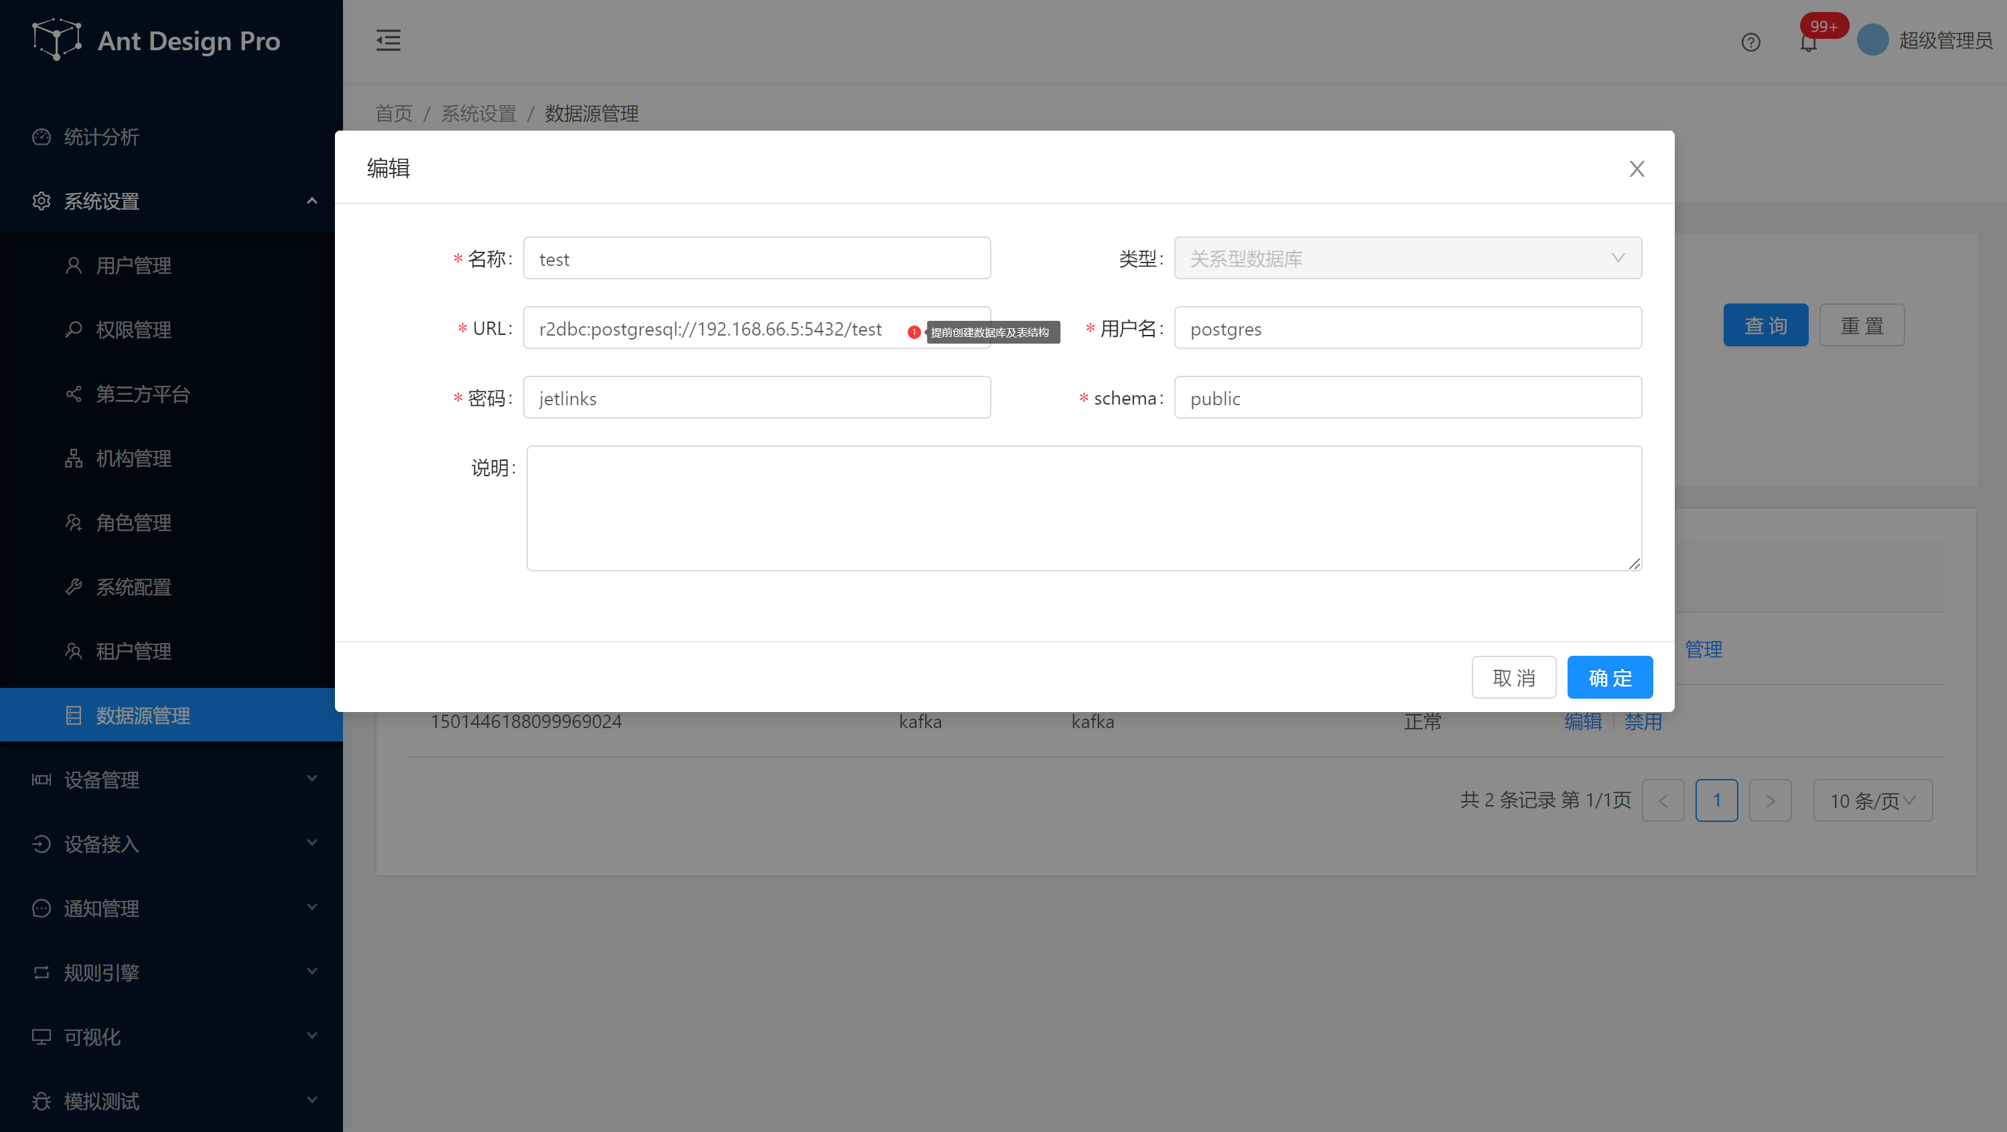This screenshot has width=2007, height=1132.
Task: Expand the 通知管理 menu arrow
Action: (x=312, y=908)
